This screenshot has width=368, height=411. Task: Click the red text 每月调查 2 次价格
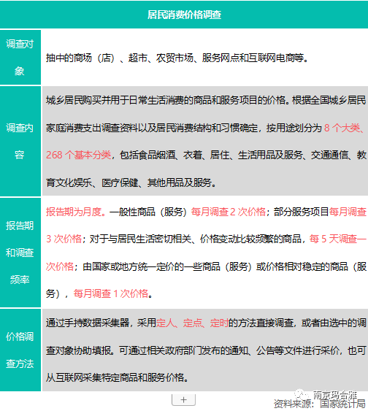pos(229,212)
